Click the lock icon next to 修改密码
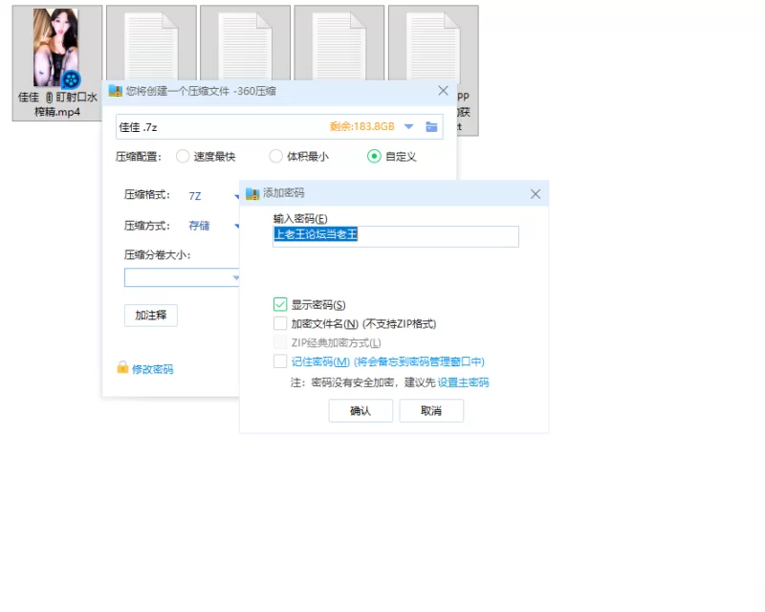765x612 pixels. click(122, 367)
